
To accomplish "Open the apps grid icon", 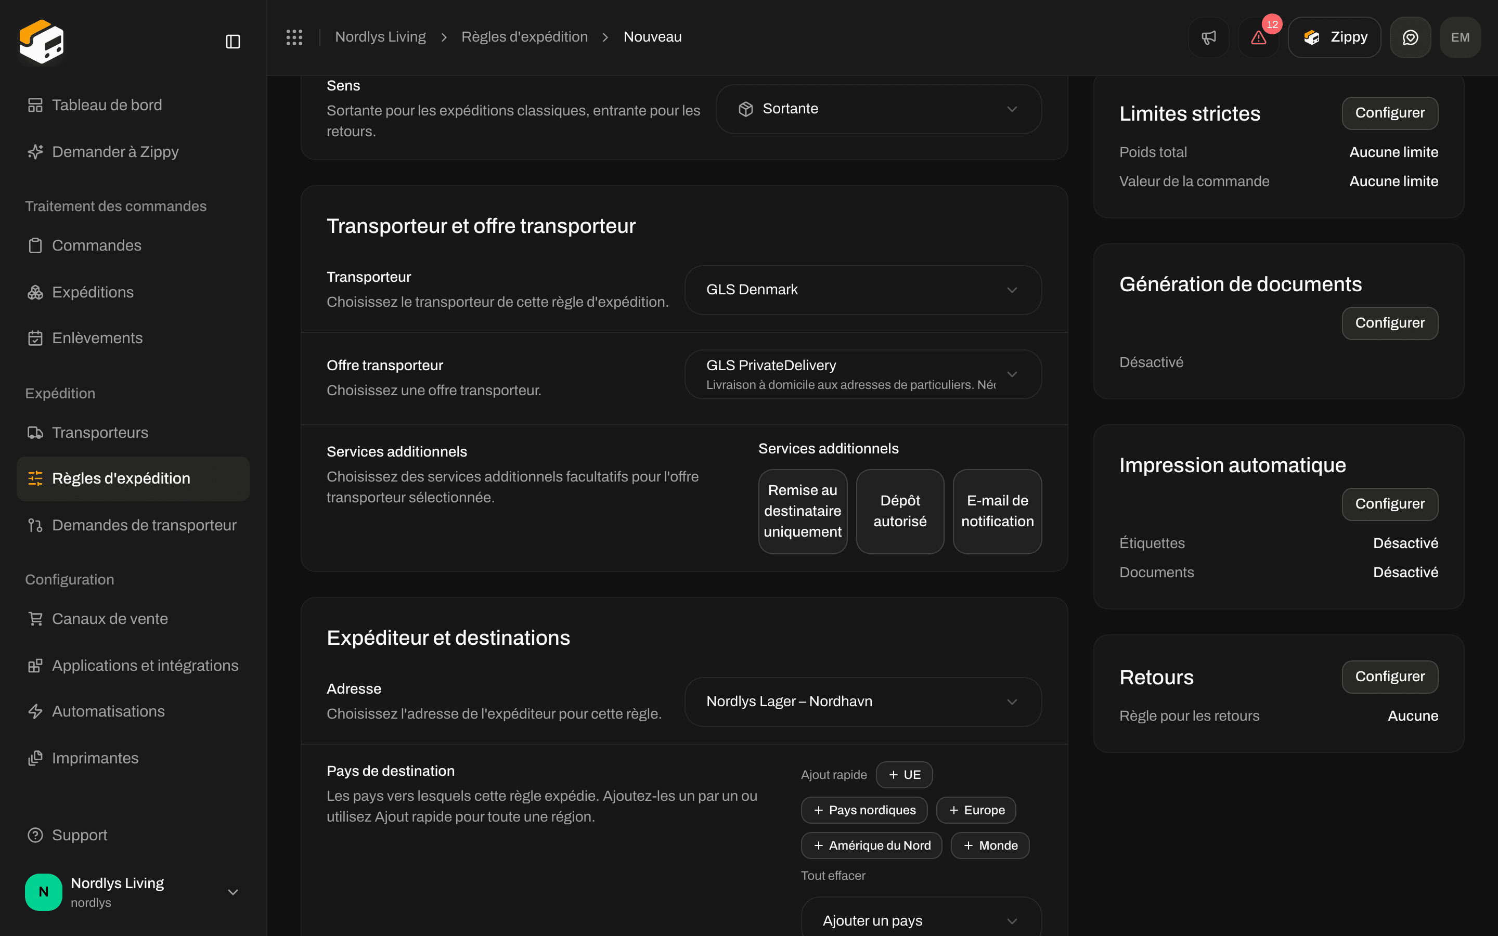I will pyautogui.click(x=294, y=37).
